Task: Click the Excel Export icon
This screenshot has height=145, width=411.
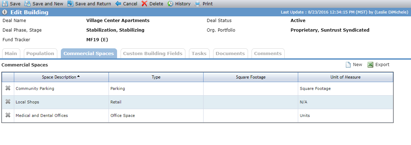Action: [x=370, y=65]
